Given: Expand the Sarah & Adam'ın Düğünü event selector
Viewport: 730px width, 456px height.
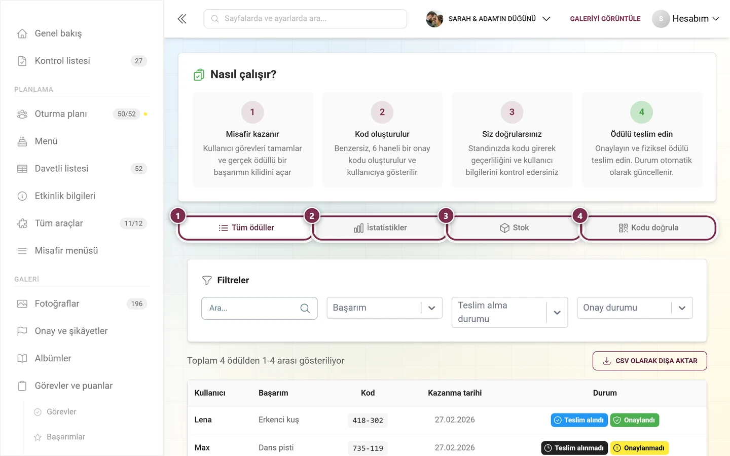Looking at the screenshot, I should click(x=488, y=19).
